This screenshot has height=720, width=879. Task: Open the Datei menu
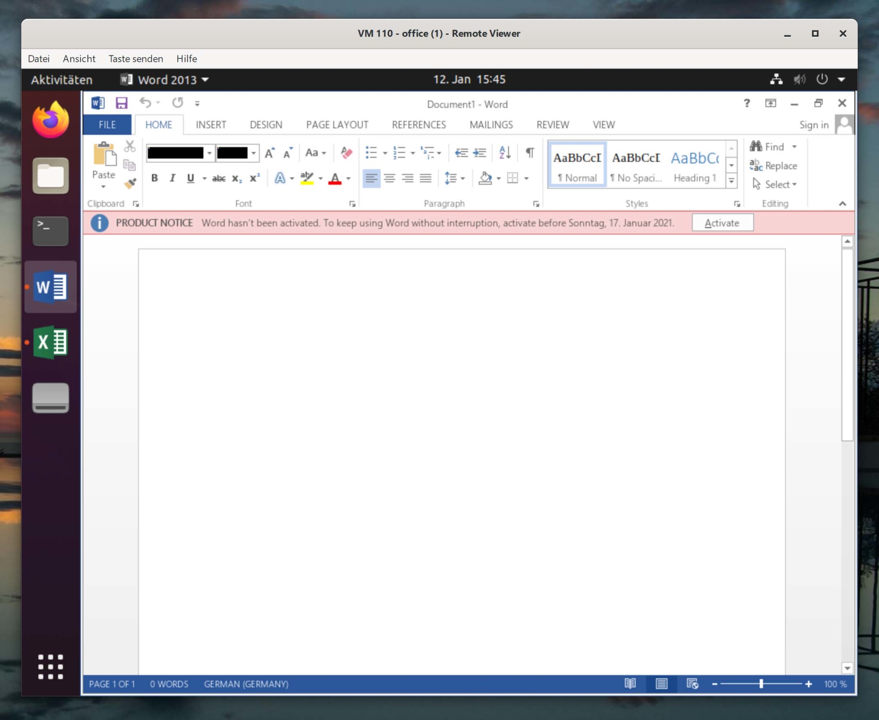pos(38,59)
